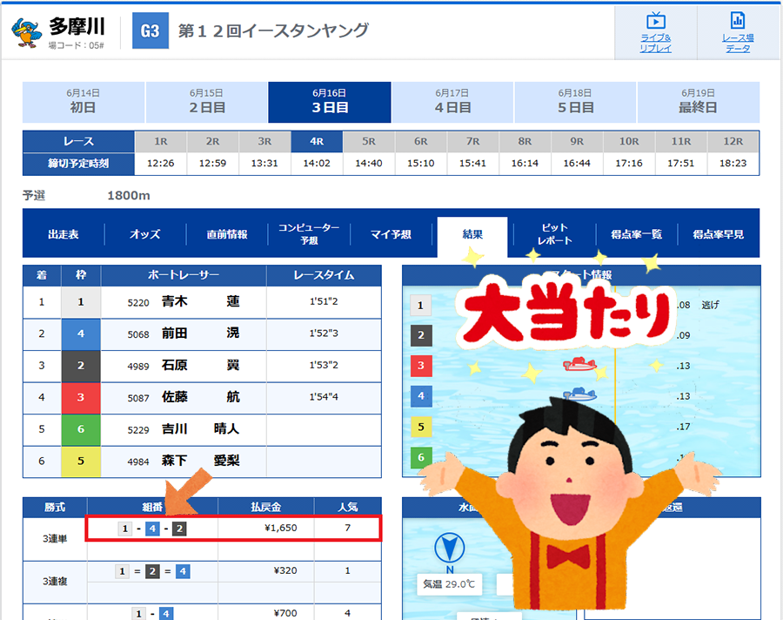Open the 得点率一覧 menu tab
Viewport: 783px width, 620px height.
coord(637,234)
